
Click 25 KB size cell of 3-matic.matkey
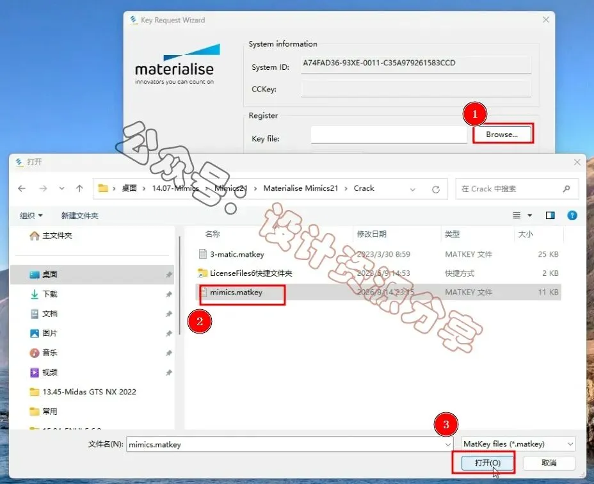click(x=548, y=254)
